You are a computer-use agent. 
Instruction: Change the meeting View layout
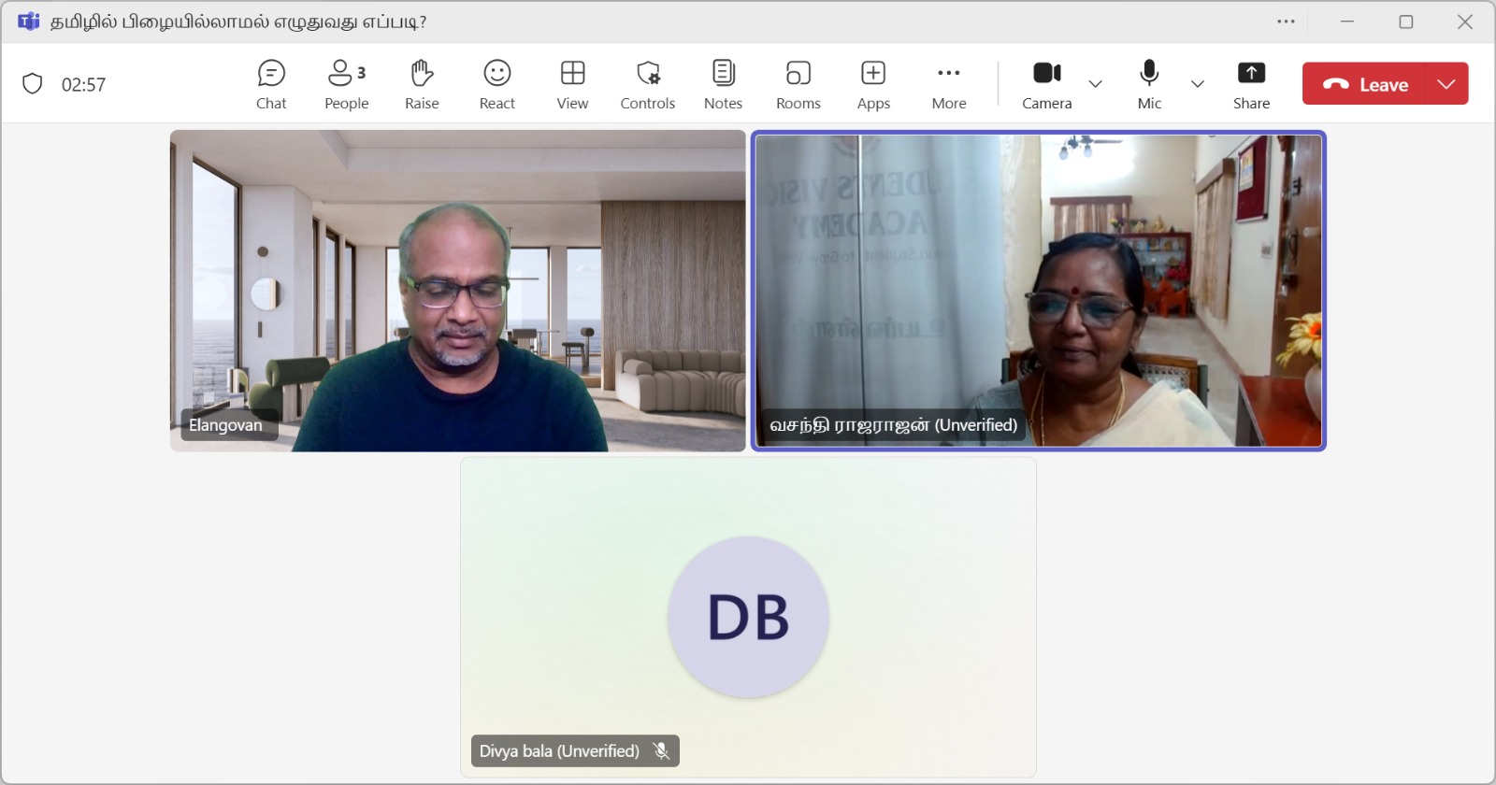[x=572, y=84]
